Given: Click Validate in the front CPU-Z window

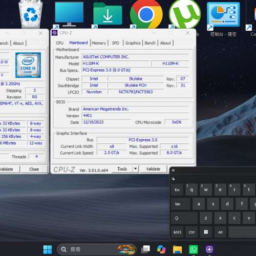Looking at the screenshot, I should coord(153,169).
